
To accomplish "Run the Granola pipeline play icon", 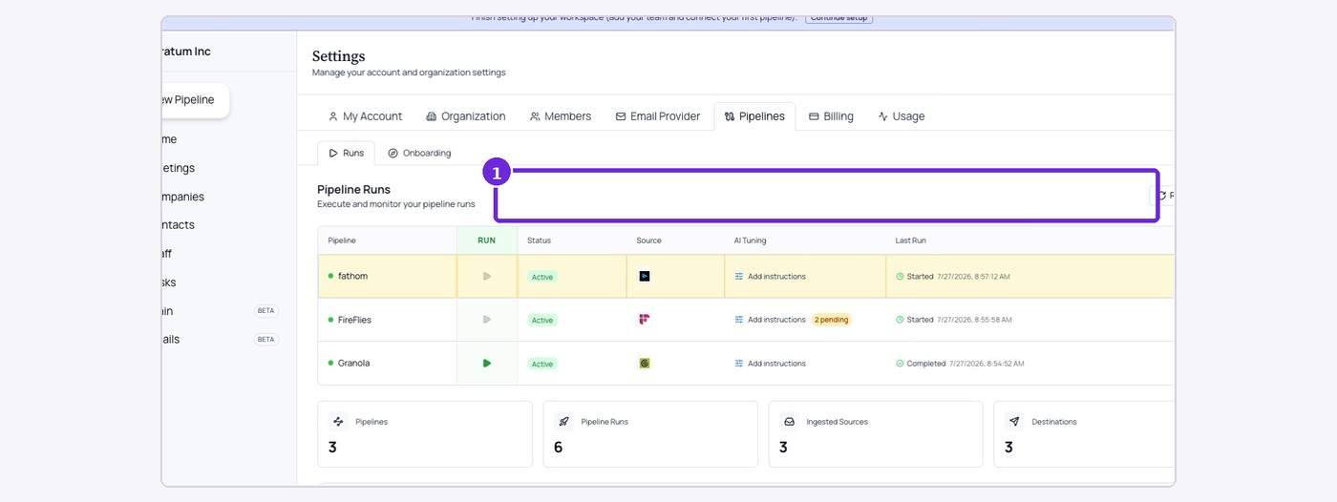I will [x=487, y=364].
